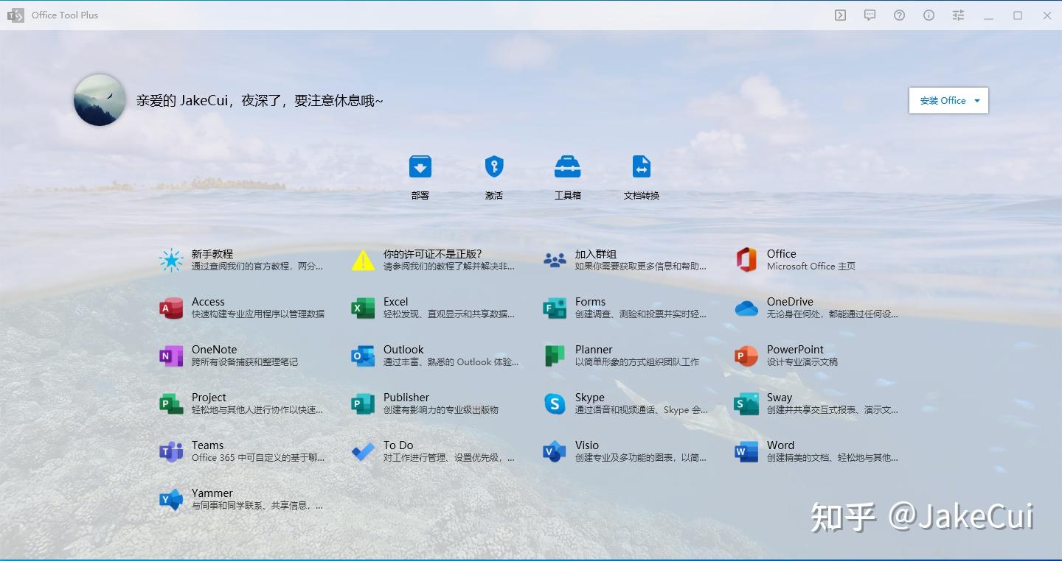Open the Publisher app icon
Viewport: 1062px width, 561px height.
pyautogui.click(x=363, y=403)
